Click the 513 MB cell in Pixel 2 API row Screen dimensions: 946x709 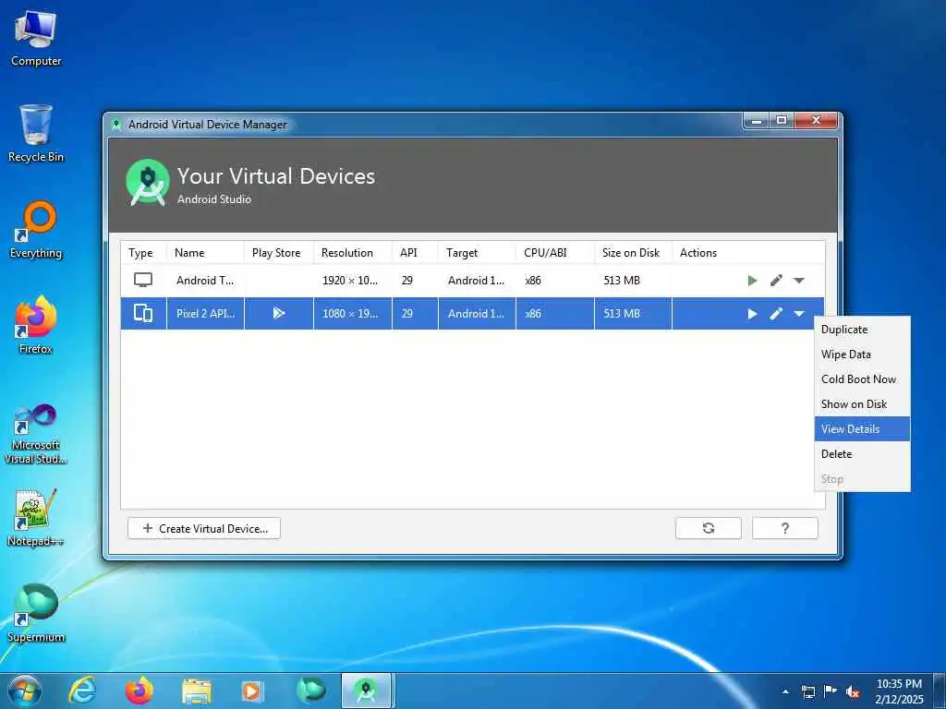[x=633, y=314]
